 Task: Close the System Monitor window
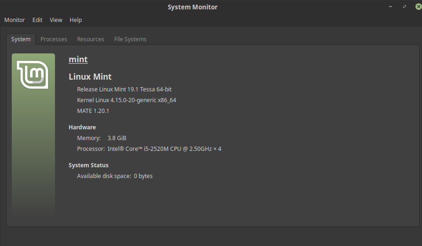coord(418,7)
